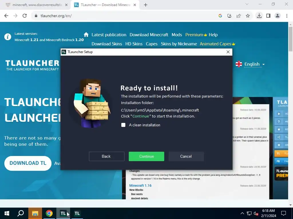Expand the tab search chevron
The width and height of the screenshot is (293, 219).
(x=247, y=4)
